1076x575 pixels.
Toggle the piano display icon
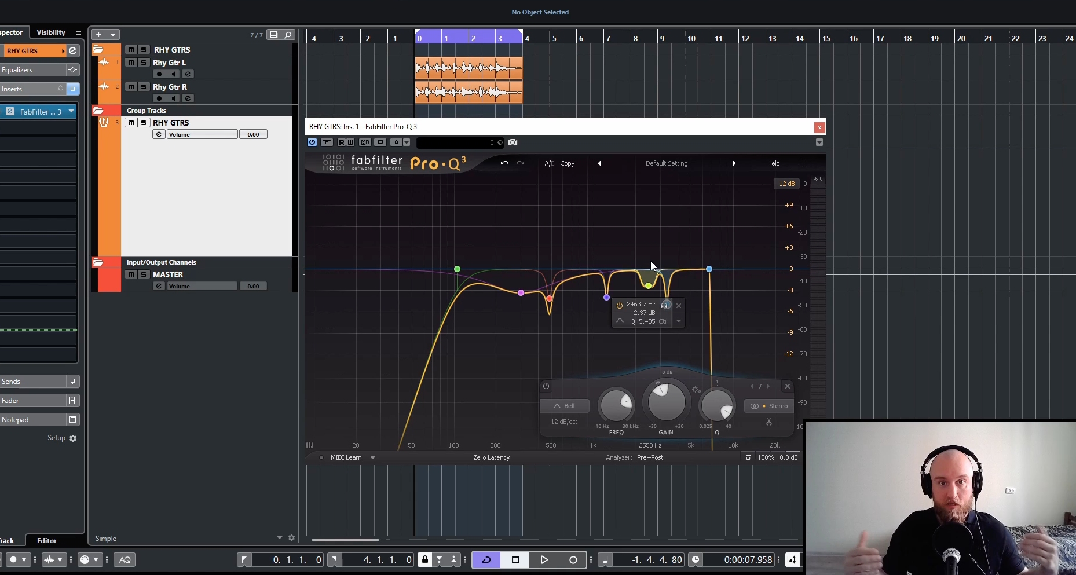pos(310,445)
